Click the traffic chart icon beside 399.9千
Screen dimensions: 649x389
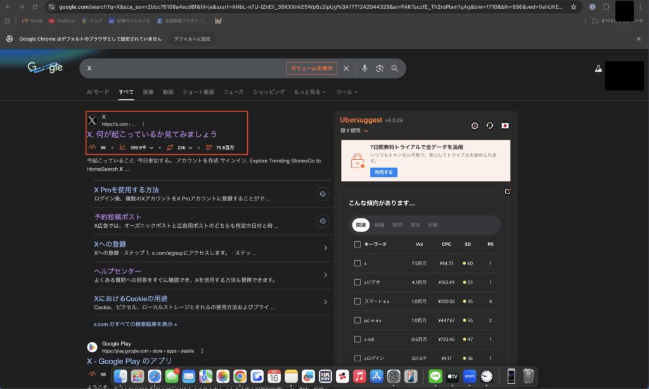coord(122,147)
